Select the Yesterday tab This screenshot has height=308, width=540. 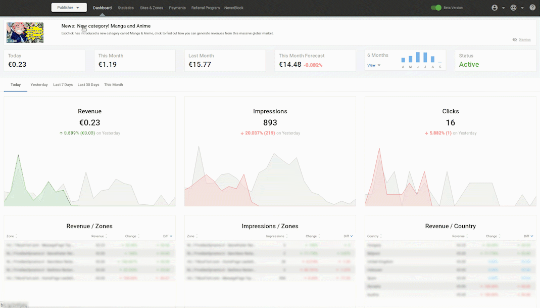pos(39,85)
